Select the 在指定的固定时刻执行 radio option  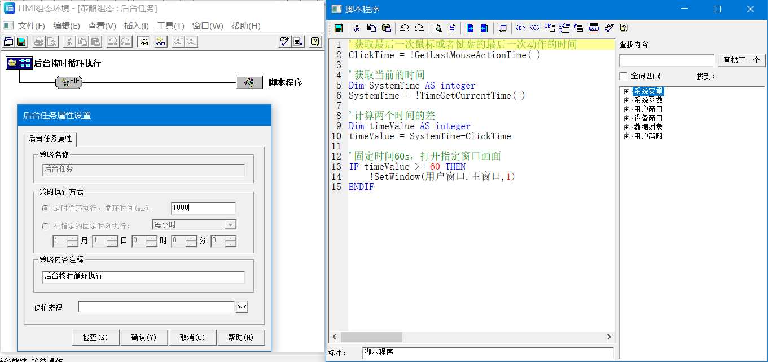pos(46,226)
